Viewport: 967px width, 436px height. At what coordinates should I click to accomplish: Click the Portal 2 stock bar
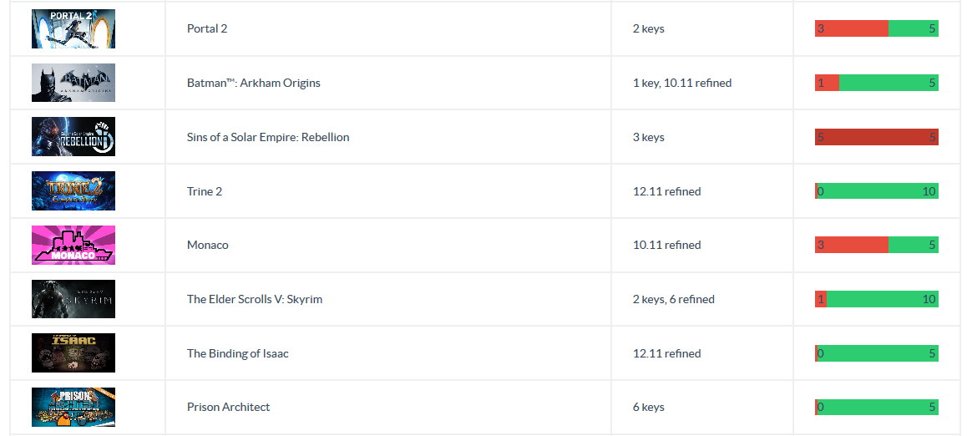pos(876,28)
